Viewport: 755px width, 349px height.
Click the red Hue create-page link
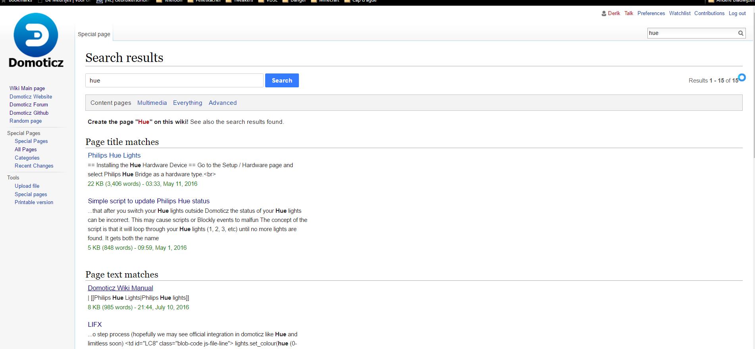click(144, 122)
